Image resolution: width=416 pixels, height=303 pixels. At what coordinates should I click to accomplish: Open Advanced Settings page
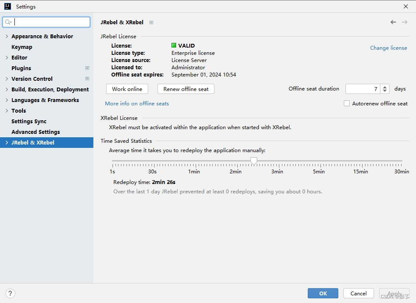36,132
